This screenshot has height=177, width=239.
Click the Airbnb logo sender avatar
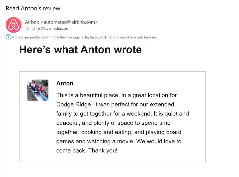click(x=14, y=25)
